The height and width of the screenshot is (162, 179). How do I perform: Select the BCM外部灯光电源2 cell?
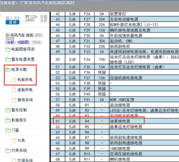(x=144, y=25)
